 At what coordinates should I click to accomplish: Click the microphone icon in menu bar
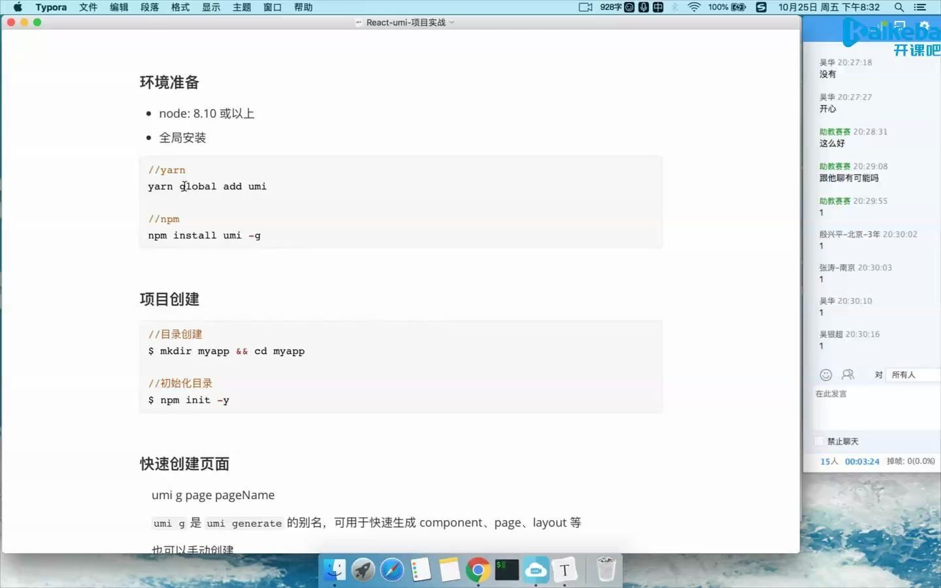pos(644,7)
